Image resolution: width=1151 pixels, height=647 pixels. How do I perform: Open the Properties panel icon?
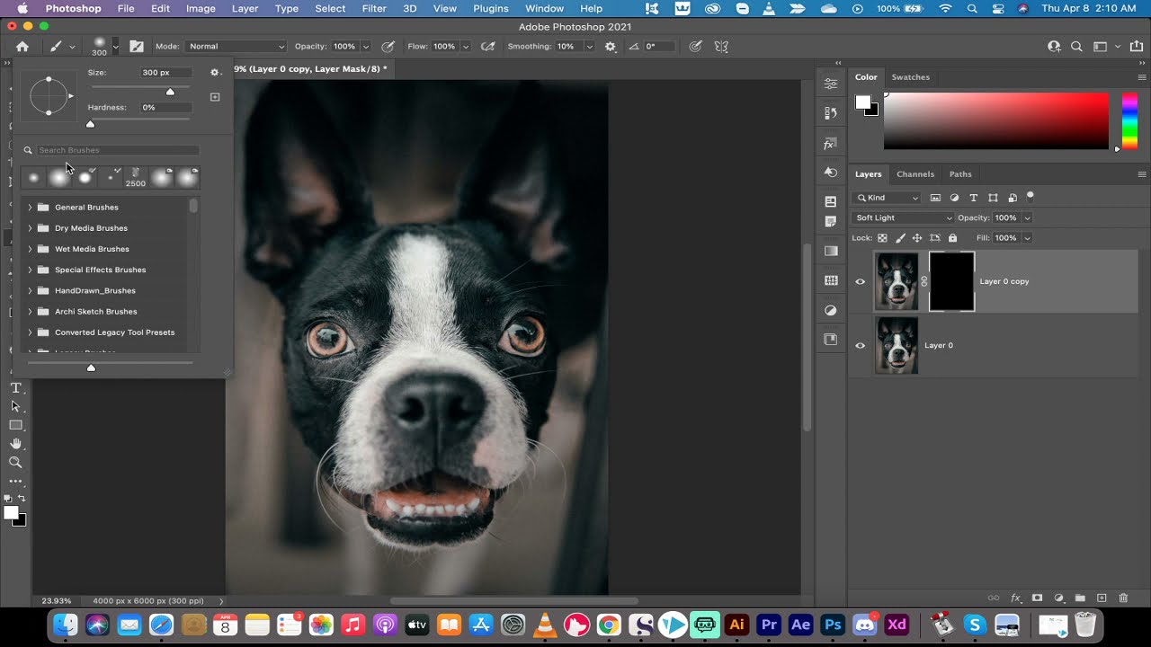(x=831, y=83)
